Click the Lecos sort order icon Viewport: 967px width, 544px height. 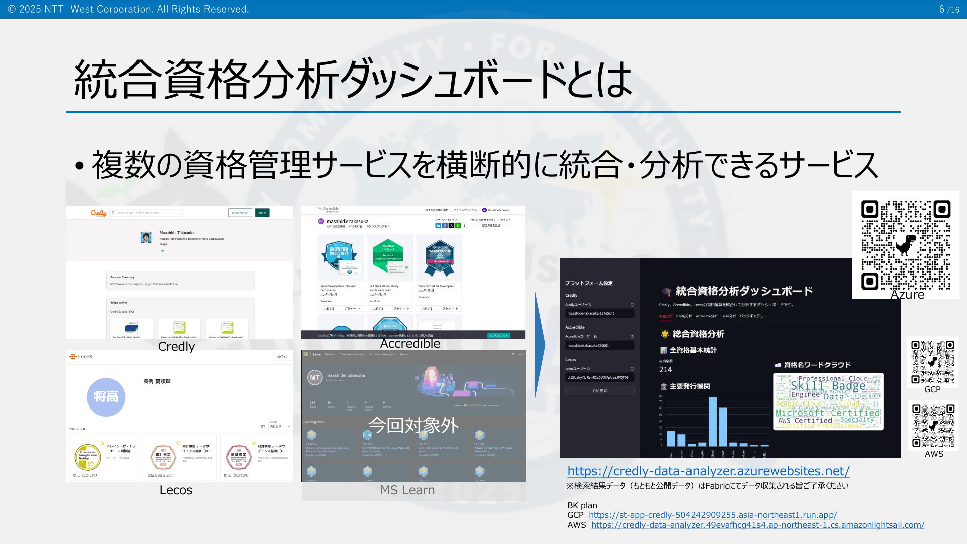tap(263, 427)
